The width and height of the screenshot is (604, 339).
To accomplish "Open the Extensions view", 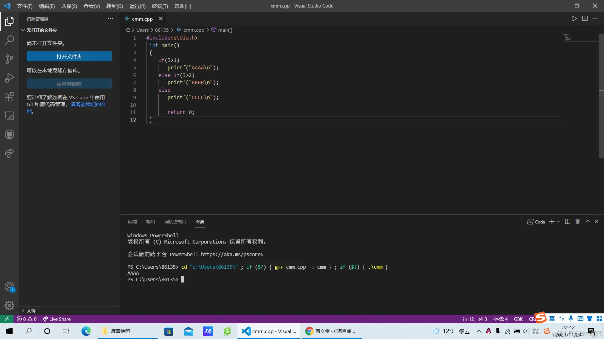I will tap(9, 97).
